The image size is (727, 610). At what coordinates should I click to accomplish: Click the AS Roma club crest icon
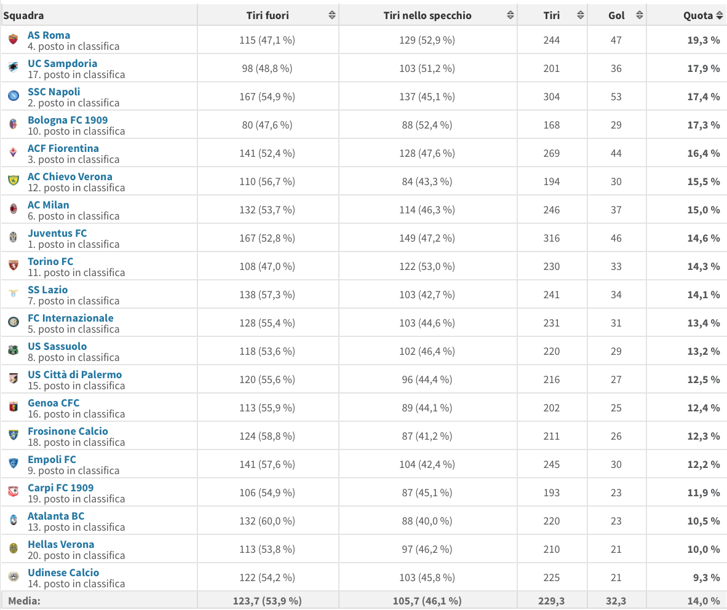click(x=14, y=40)
